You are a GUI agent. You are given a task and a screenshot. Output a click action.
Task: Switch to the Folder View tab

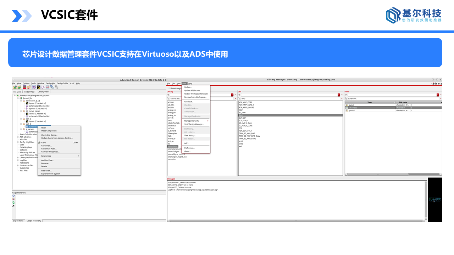click(x=29, y=92)
